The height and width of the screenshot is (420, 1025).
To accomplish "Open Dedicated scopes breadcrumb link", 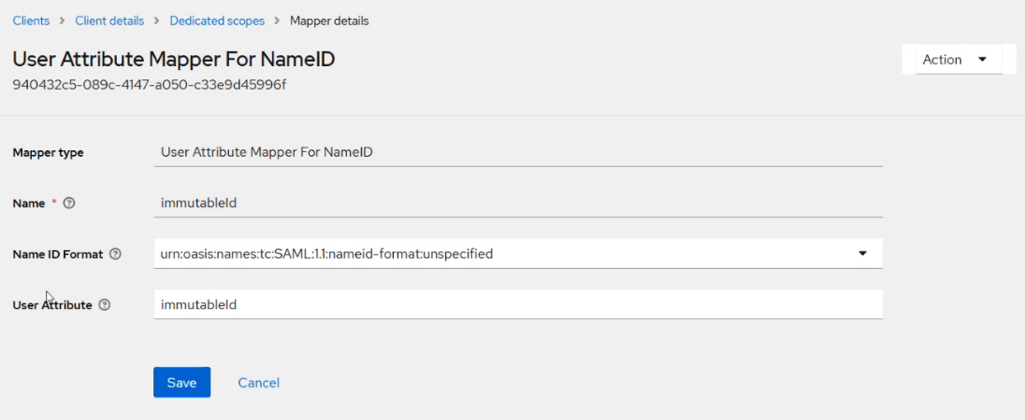I will [x=217, y=21].
